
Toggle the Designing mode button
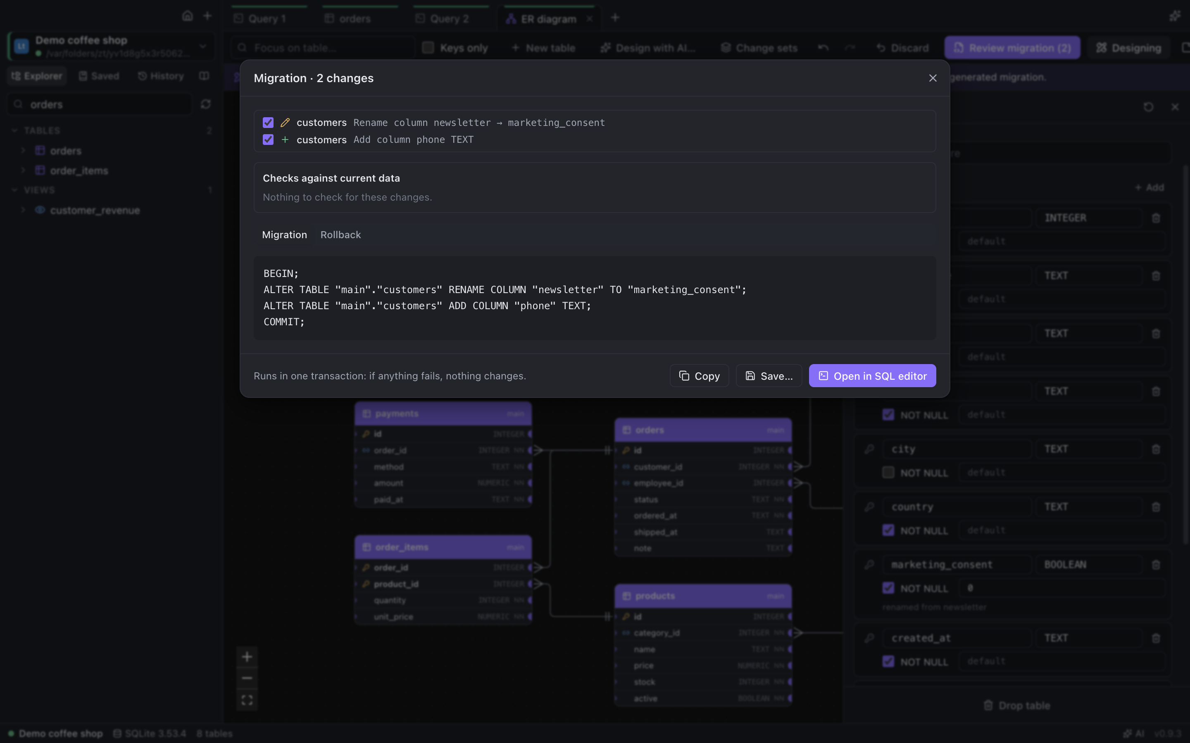[x=1128, y=47]
